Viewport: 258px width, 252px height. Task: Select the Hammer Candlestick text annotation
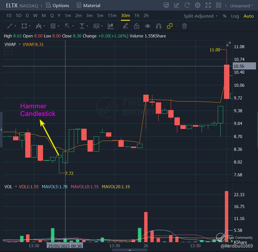[38, 110]
